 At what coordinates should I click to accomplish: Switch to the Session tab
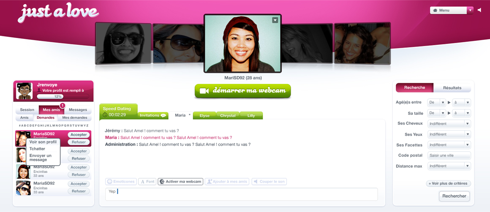click(x=27, y=110)
